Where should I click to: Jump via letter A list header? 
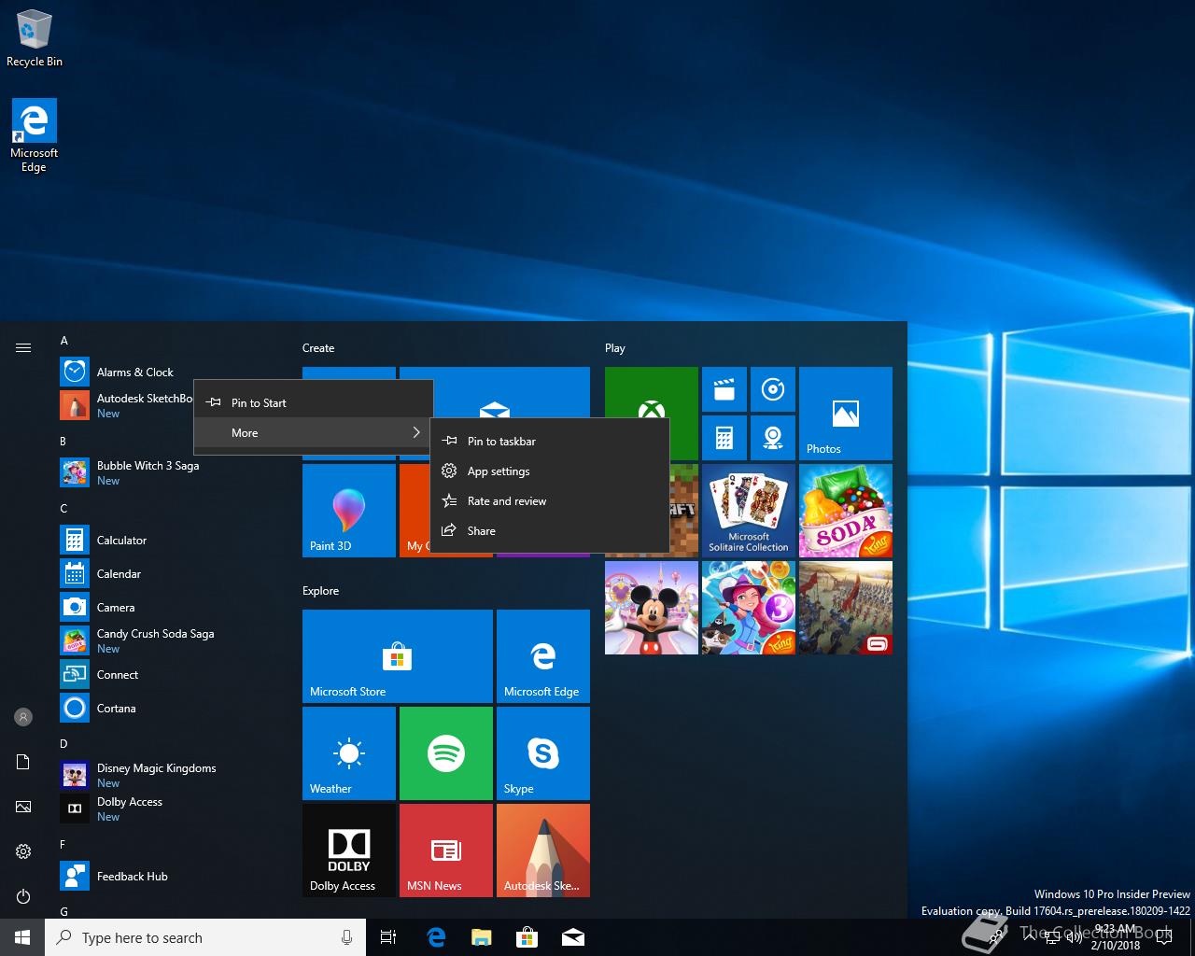(x=64, y=341)
